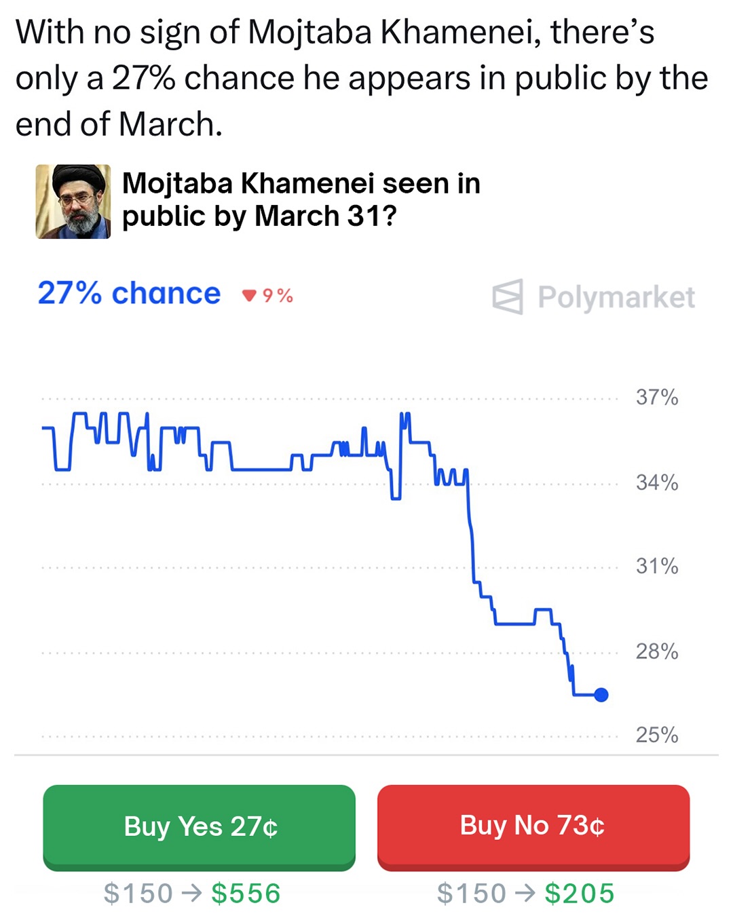Click the 9% change value
Screen dimensions: 733x916
coord(278,296)
